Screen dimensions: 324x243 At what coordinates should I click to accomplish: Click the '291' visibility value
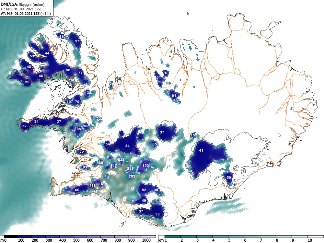point(130,168)
